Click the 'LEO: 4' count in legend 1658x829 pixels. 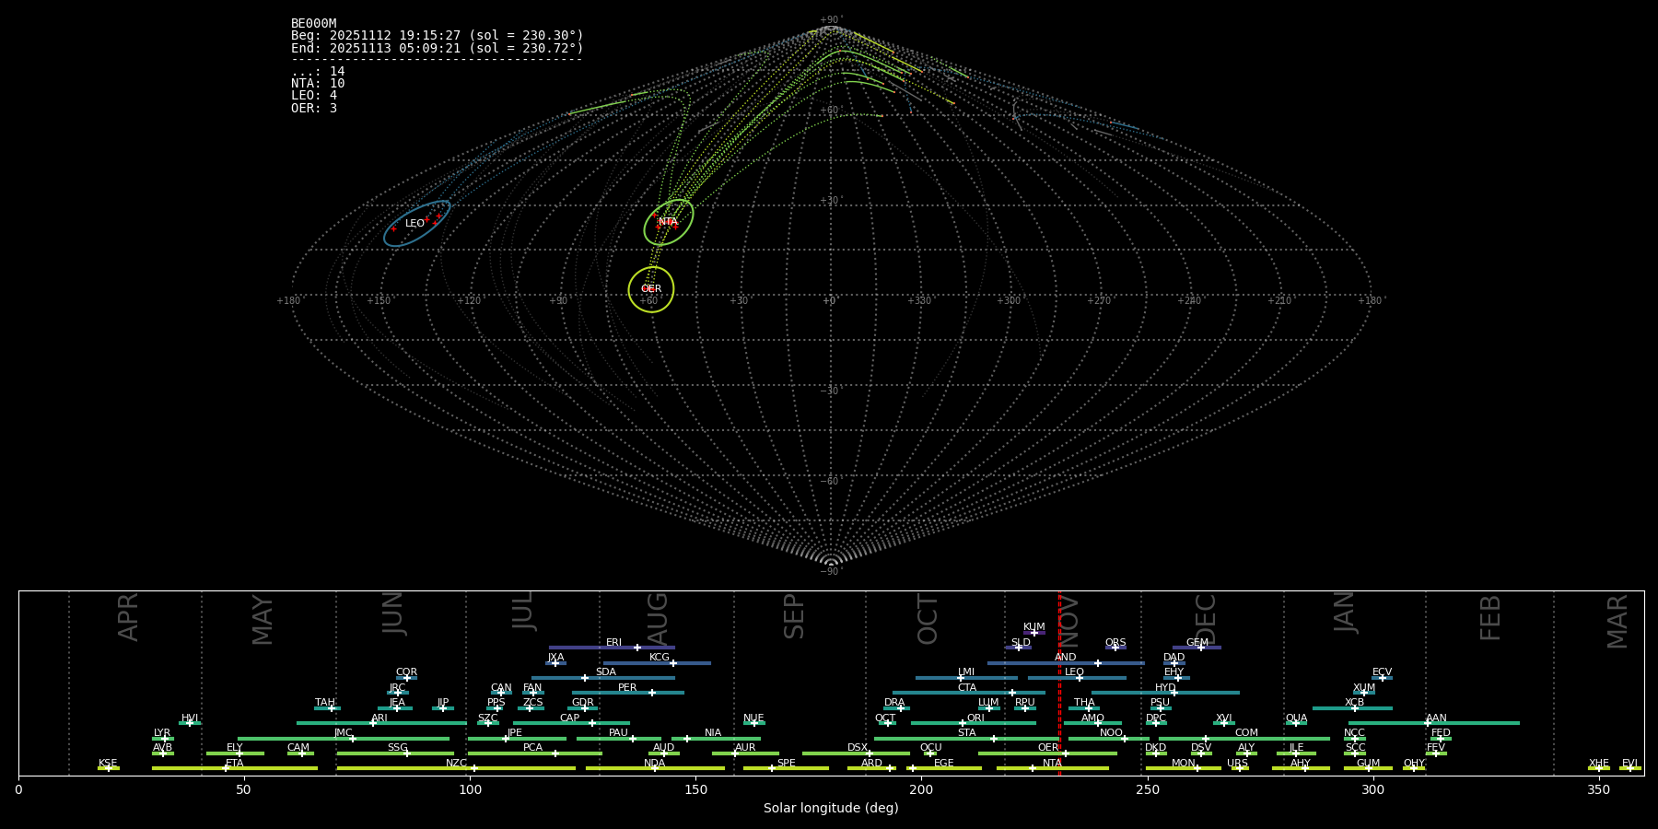[314, 96]
